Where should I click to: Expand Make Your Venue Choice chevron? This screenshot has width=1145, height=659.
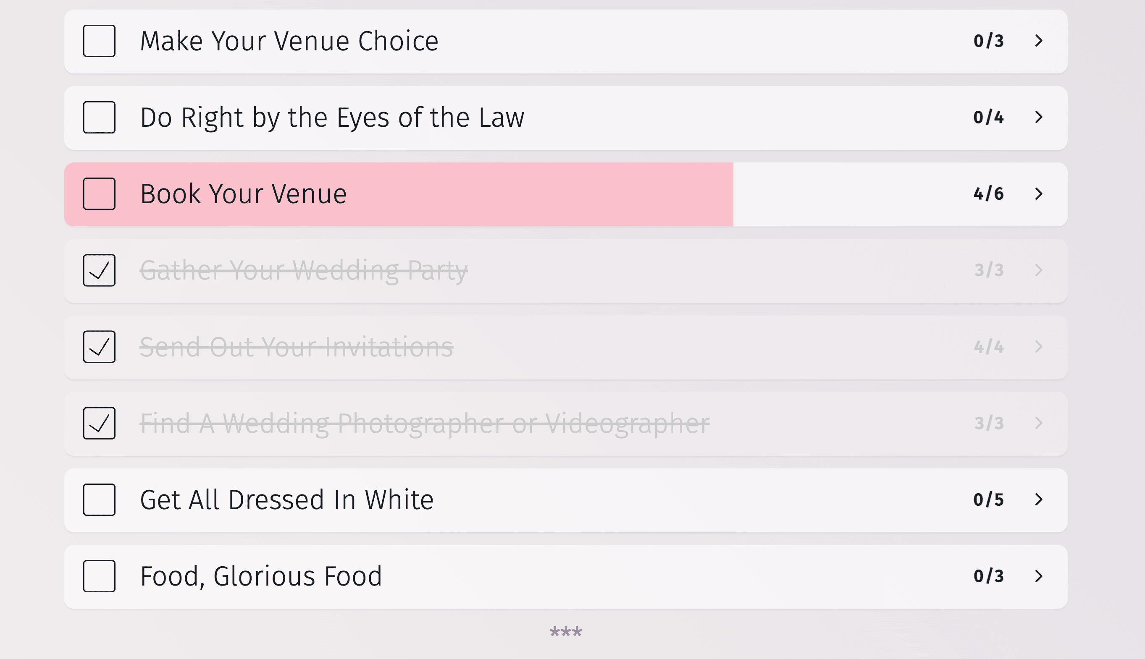[x=1039, y=41]
